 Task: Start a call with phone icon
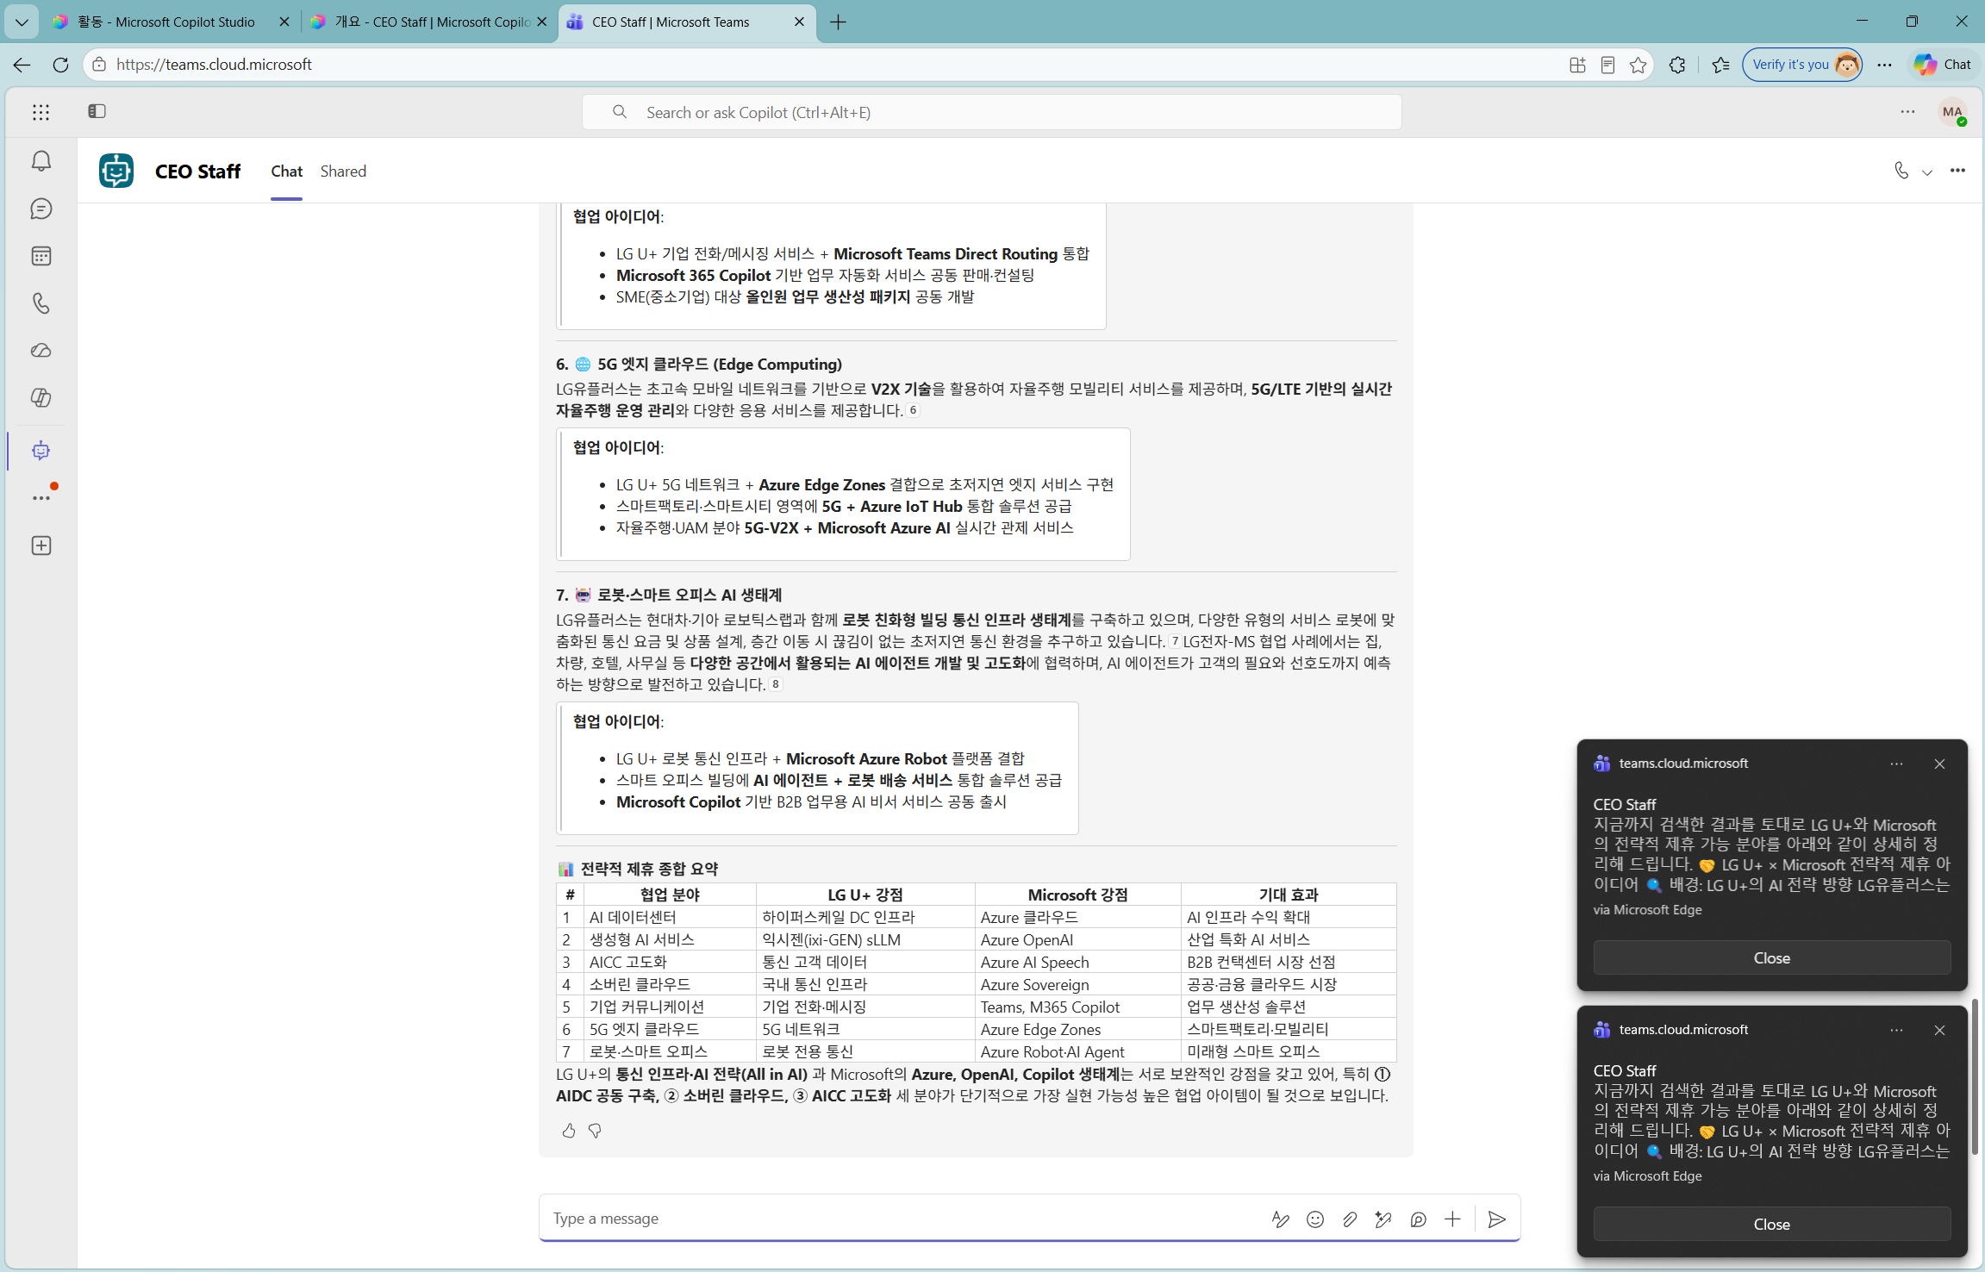click(1901, 171)
